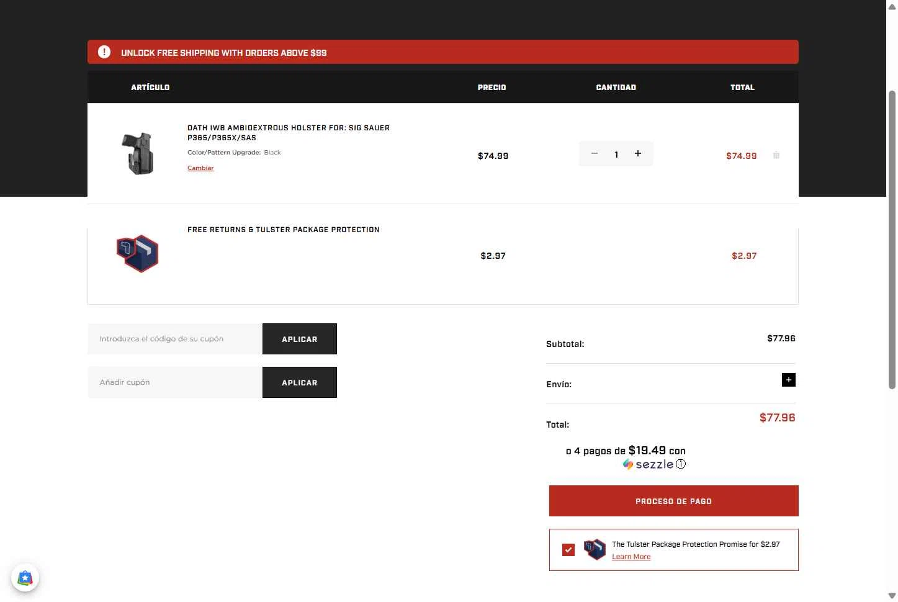Remove the DATH IWB holster with the trash icon
Image resolution: width=898 pixels, height=602 pixels.
click(x=776, y=155)
